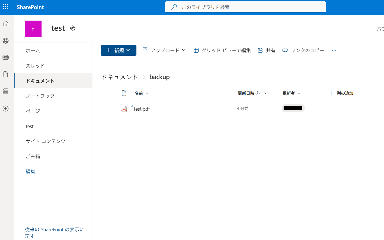
Task: Click the info icon beside 更新日時 column
Action: tap(258, 93)
